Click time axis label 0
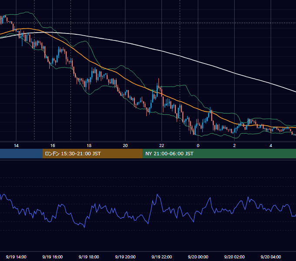The width and height of the screenshot is (296, 261). click(198, 146)
